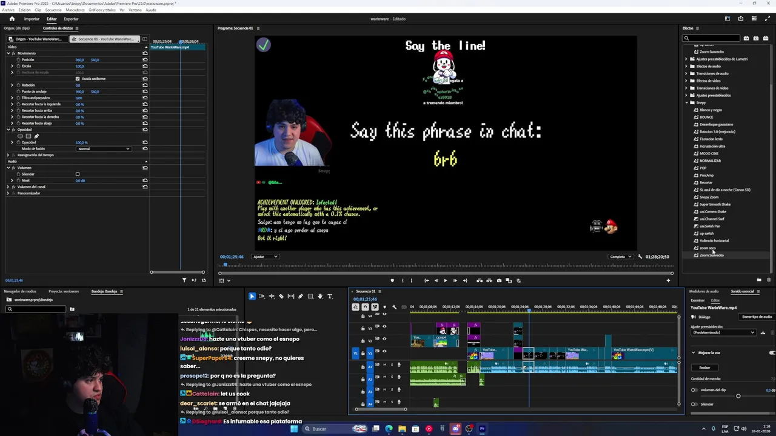
Task: Select the Type tool
Action: click(330, 296)
